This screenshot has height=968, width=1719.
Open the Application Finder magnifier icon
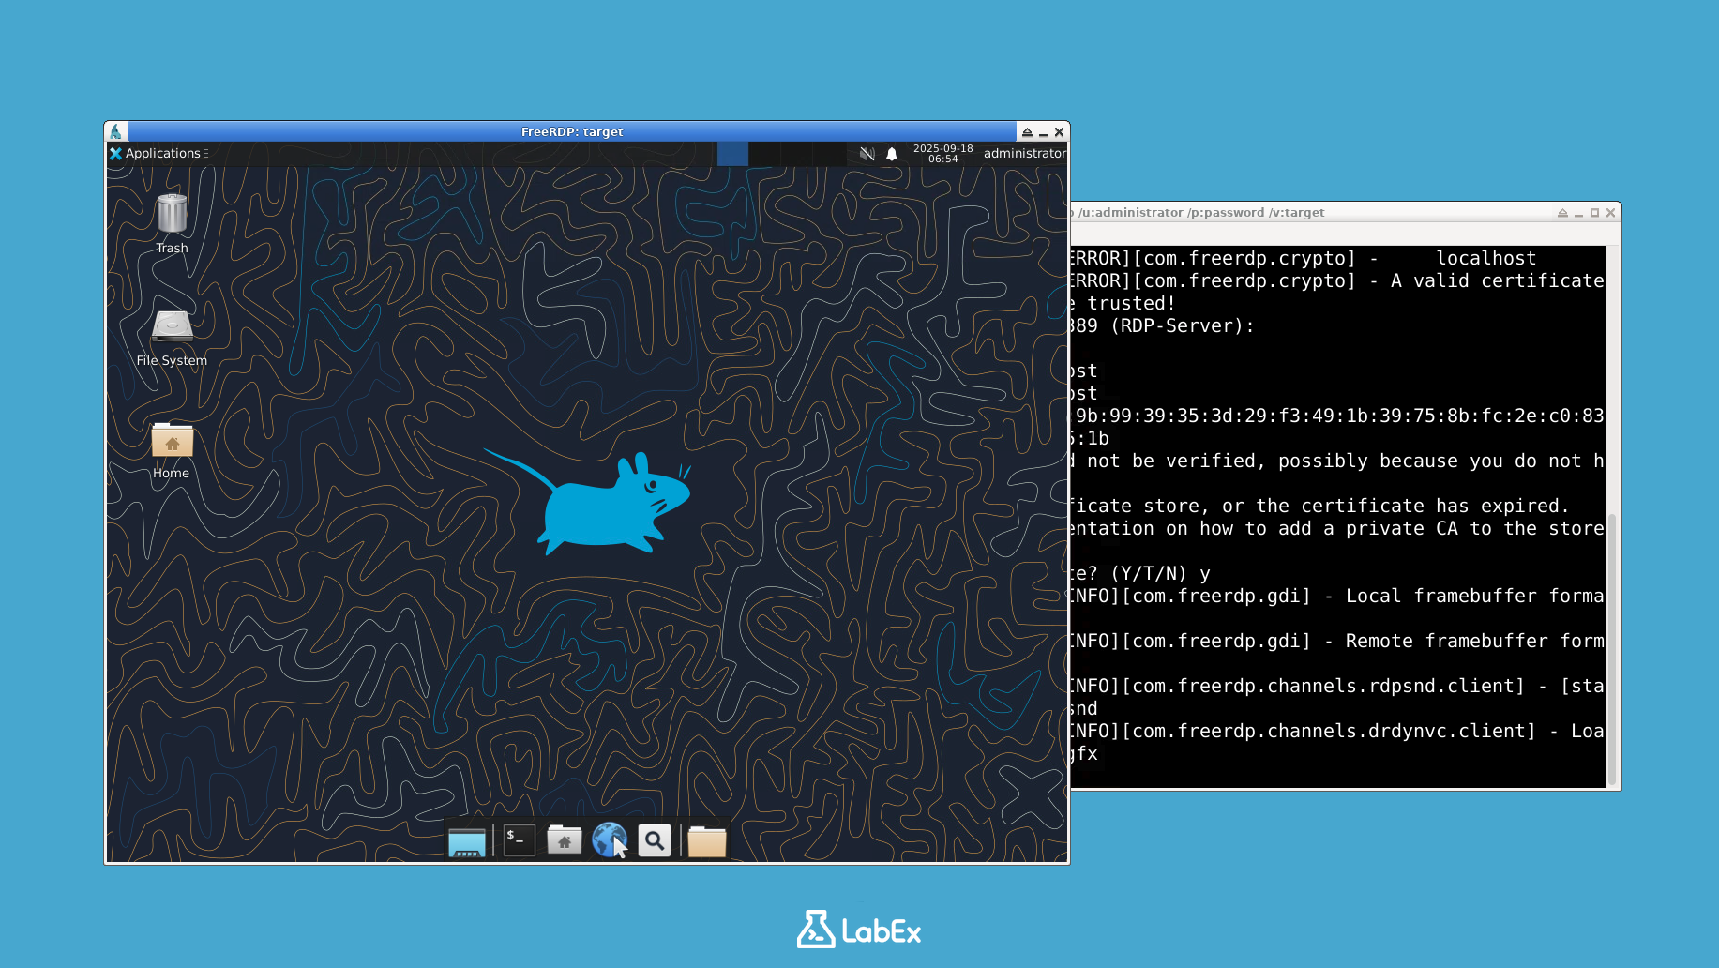pyautogui.click(x=654, y=840)
